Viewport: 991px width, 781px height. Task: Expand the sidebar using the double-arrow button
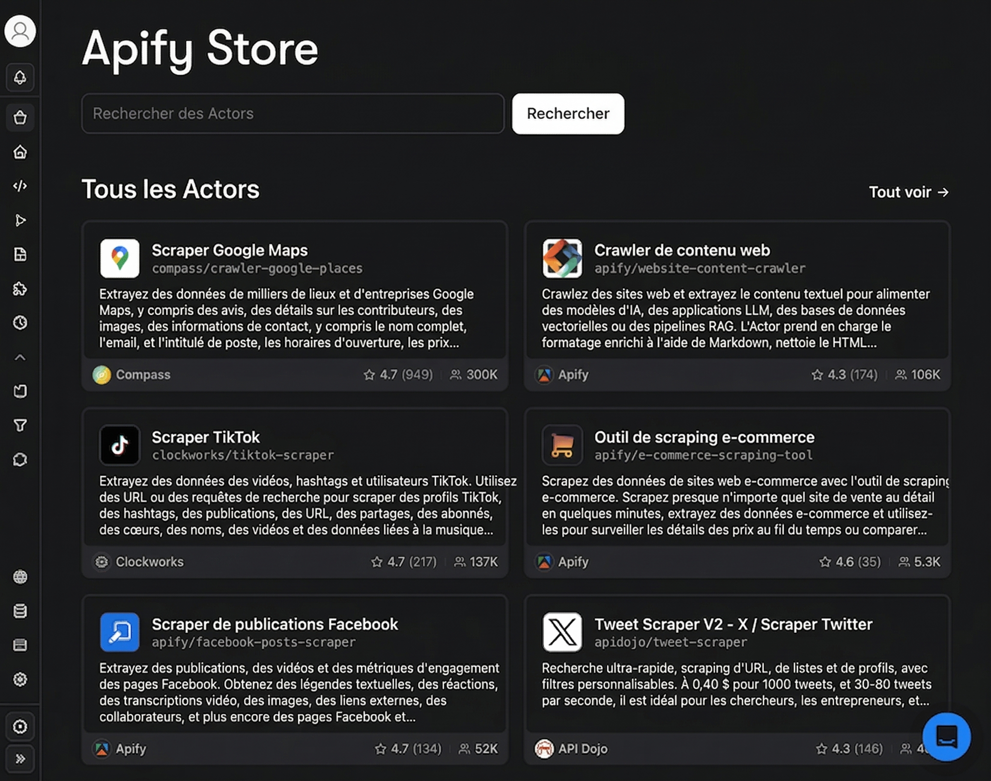(20, 758)
